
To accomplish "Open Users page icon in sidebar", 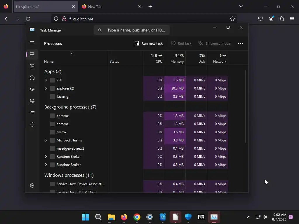I will click(x=32, y=101).
